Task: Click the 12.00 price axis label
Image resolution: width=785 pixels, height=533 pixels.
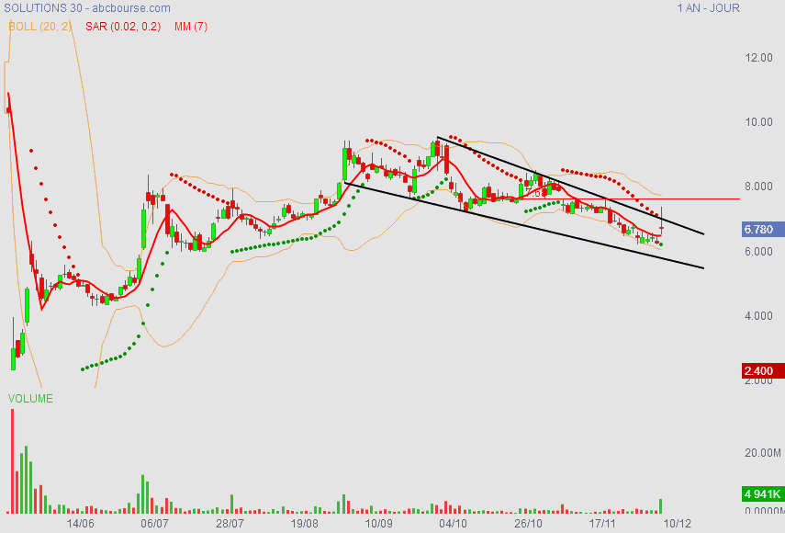Action: (758, 58)
